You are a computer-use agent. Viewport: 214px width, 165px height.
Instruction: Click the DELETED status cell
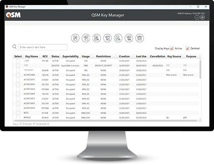click(x=55, y=66)
